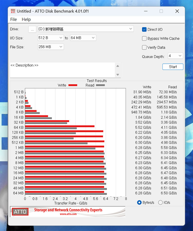Click the Storage and Network Connectivity Experts banner
This screenshot has height=231, width=193.
click(x=68, y=210)
